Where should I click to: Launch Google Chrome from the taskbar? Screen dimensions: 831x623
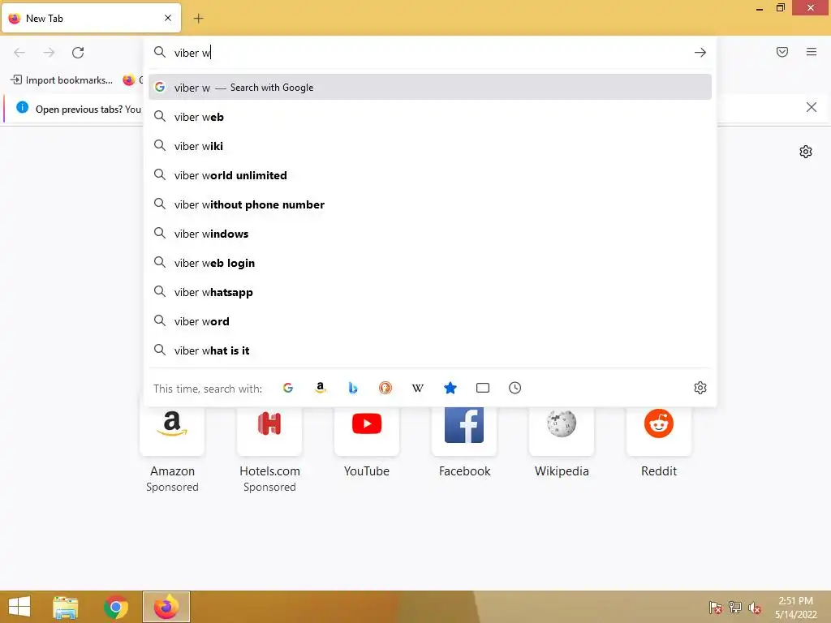click(x=115, y=607)
